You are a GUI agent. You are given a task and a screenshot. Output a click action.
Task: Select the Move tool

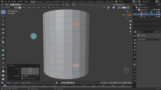click(3, 21)
